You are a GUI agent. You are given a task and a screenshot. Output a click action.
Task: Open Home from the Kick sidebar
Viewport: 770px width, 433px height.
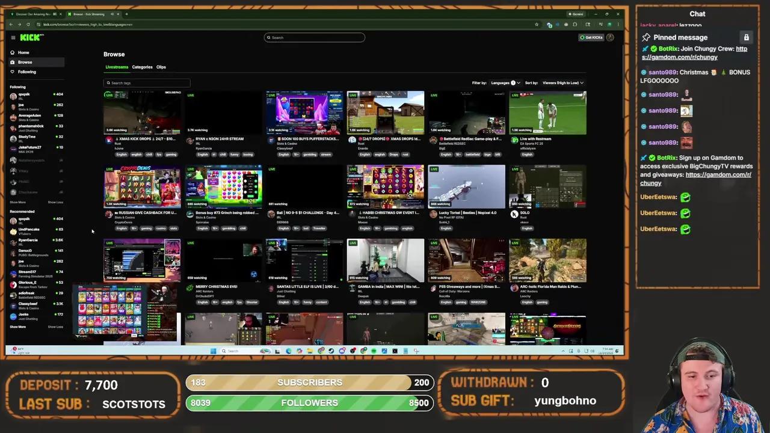pos(23,52)
